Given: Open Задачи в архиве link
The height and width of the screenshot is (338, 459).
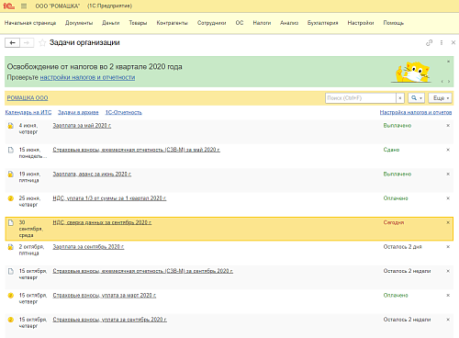Looking at the screenshot, I should (78, 112).
